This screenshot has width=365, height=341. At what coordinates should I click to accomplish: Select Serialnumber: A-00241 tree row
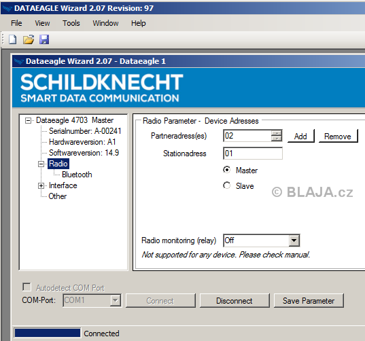pyautogui.click(x=85, y=131)
